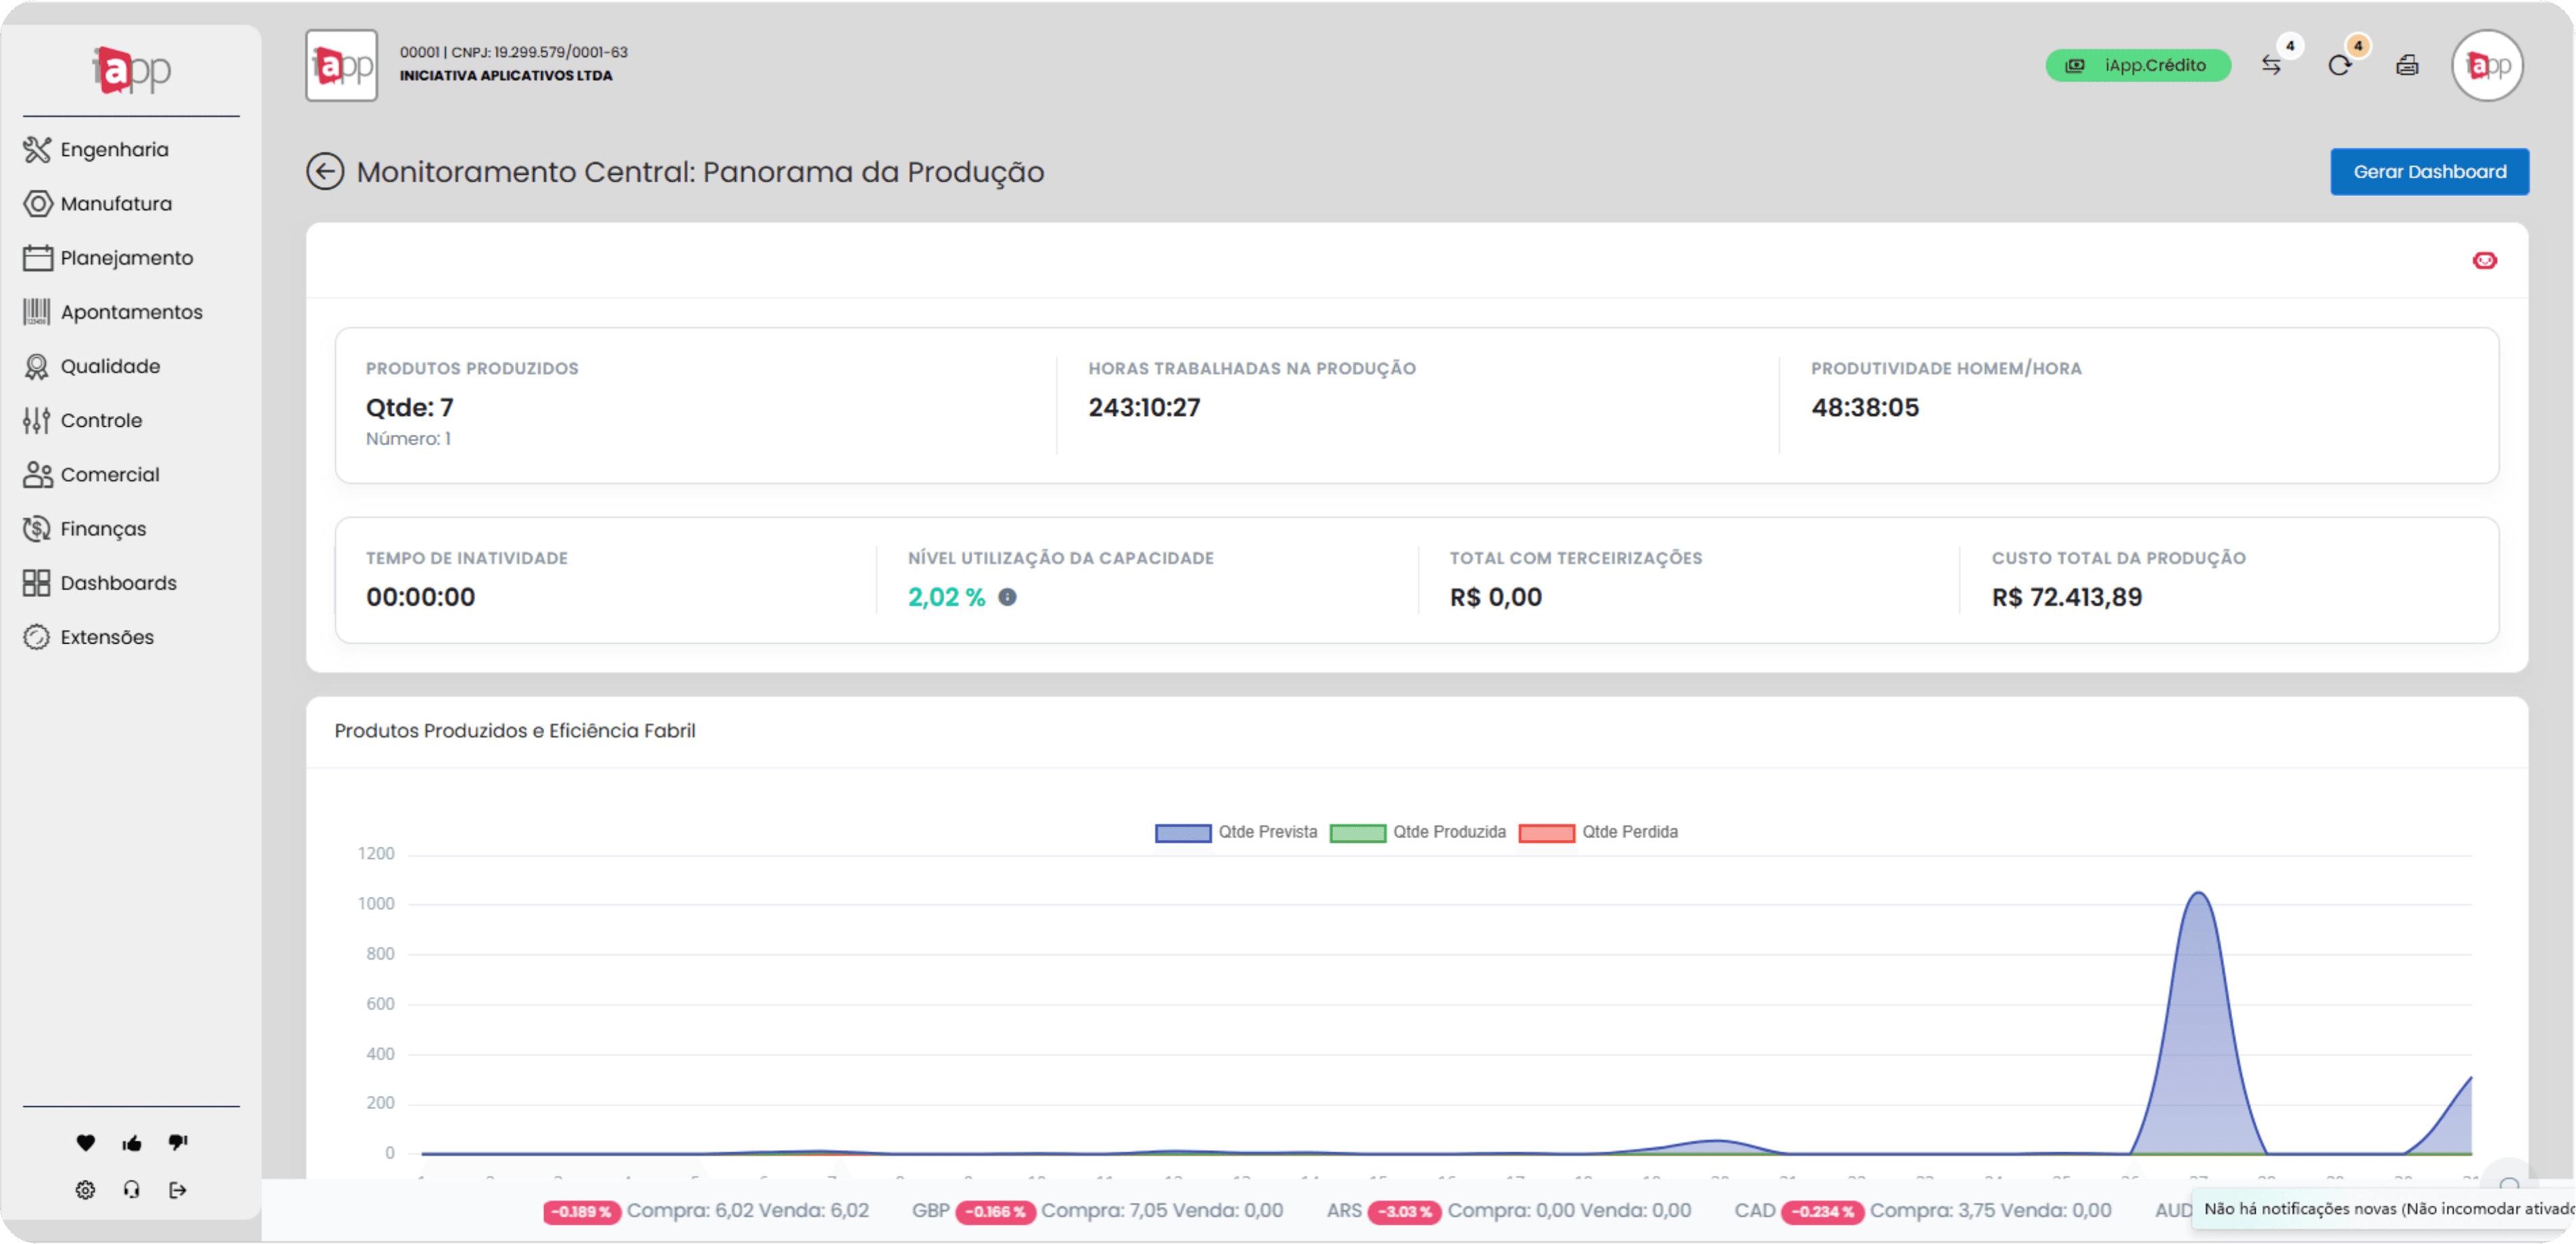Click the thumbs down icon
This screenshot has width=2576, height=1244.
pos(177,1143)
